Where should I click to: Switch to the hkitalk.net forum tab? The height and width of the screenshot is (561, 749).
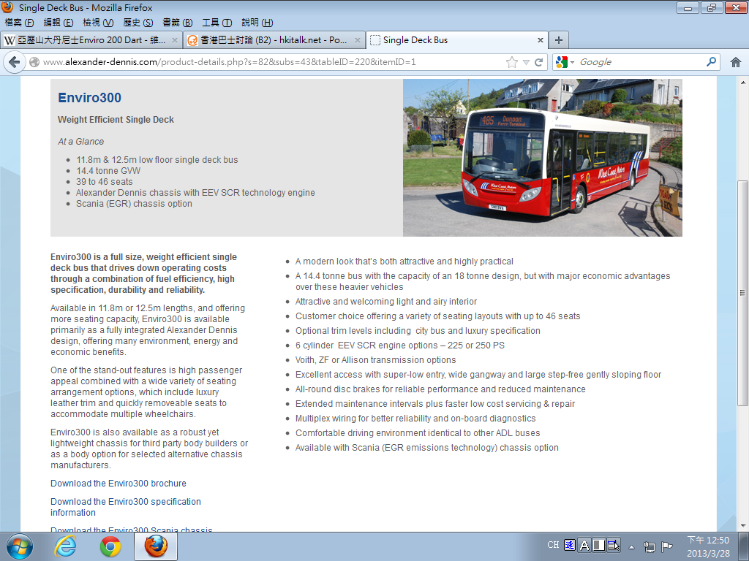(274, 40)
